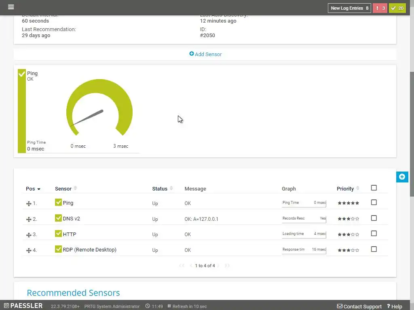
Task: Click the Ping gauge status checkmark
Action: pyautogui.click(x=22, y=73)
